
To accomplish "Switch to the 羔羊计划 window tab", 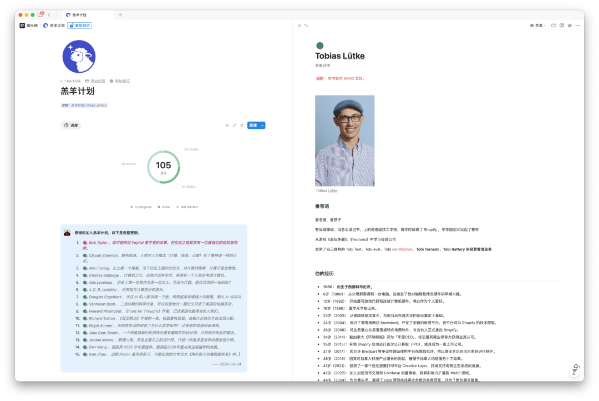I will click(89, 15).
